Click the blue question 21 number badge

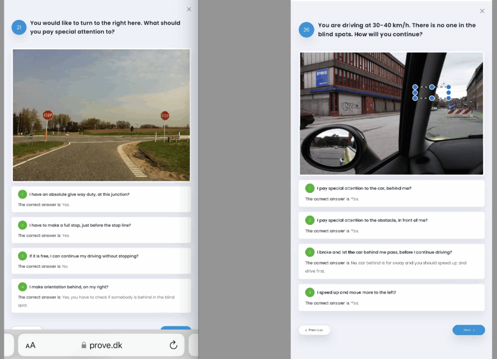pos(19,28)
